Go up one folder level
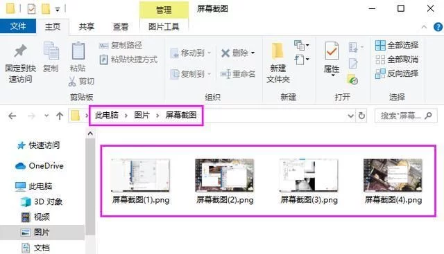 point(60,116)
